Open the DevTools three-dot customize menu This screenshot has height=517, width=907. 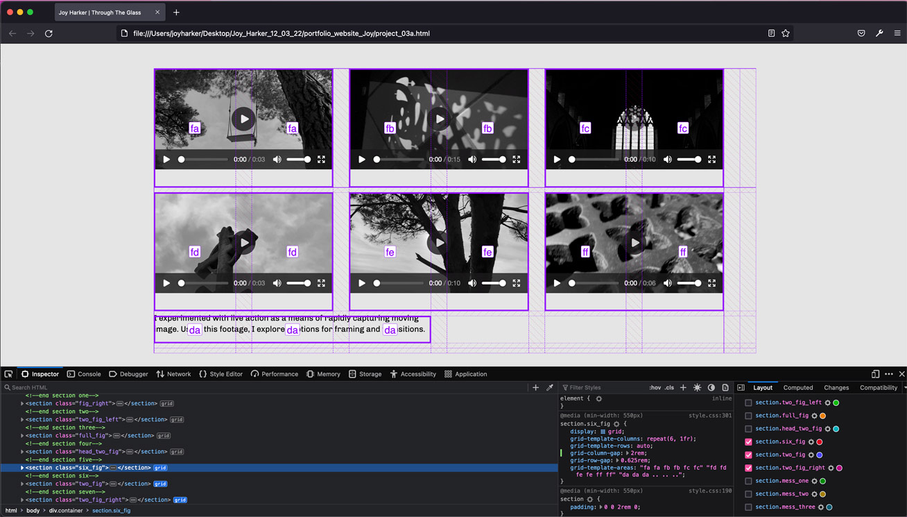(x=888, y=374)
